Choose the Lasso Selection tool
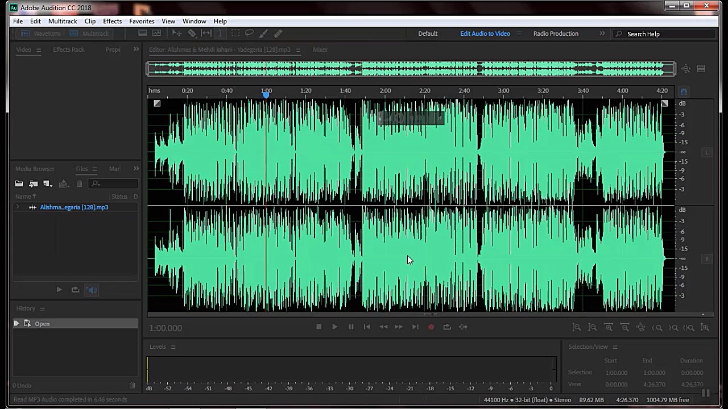 [x=249, y=34]
